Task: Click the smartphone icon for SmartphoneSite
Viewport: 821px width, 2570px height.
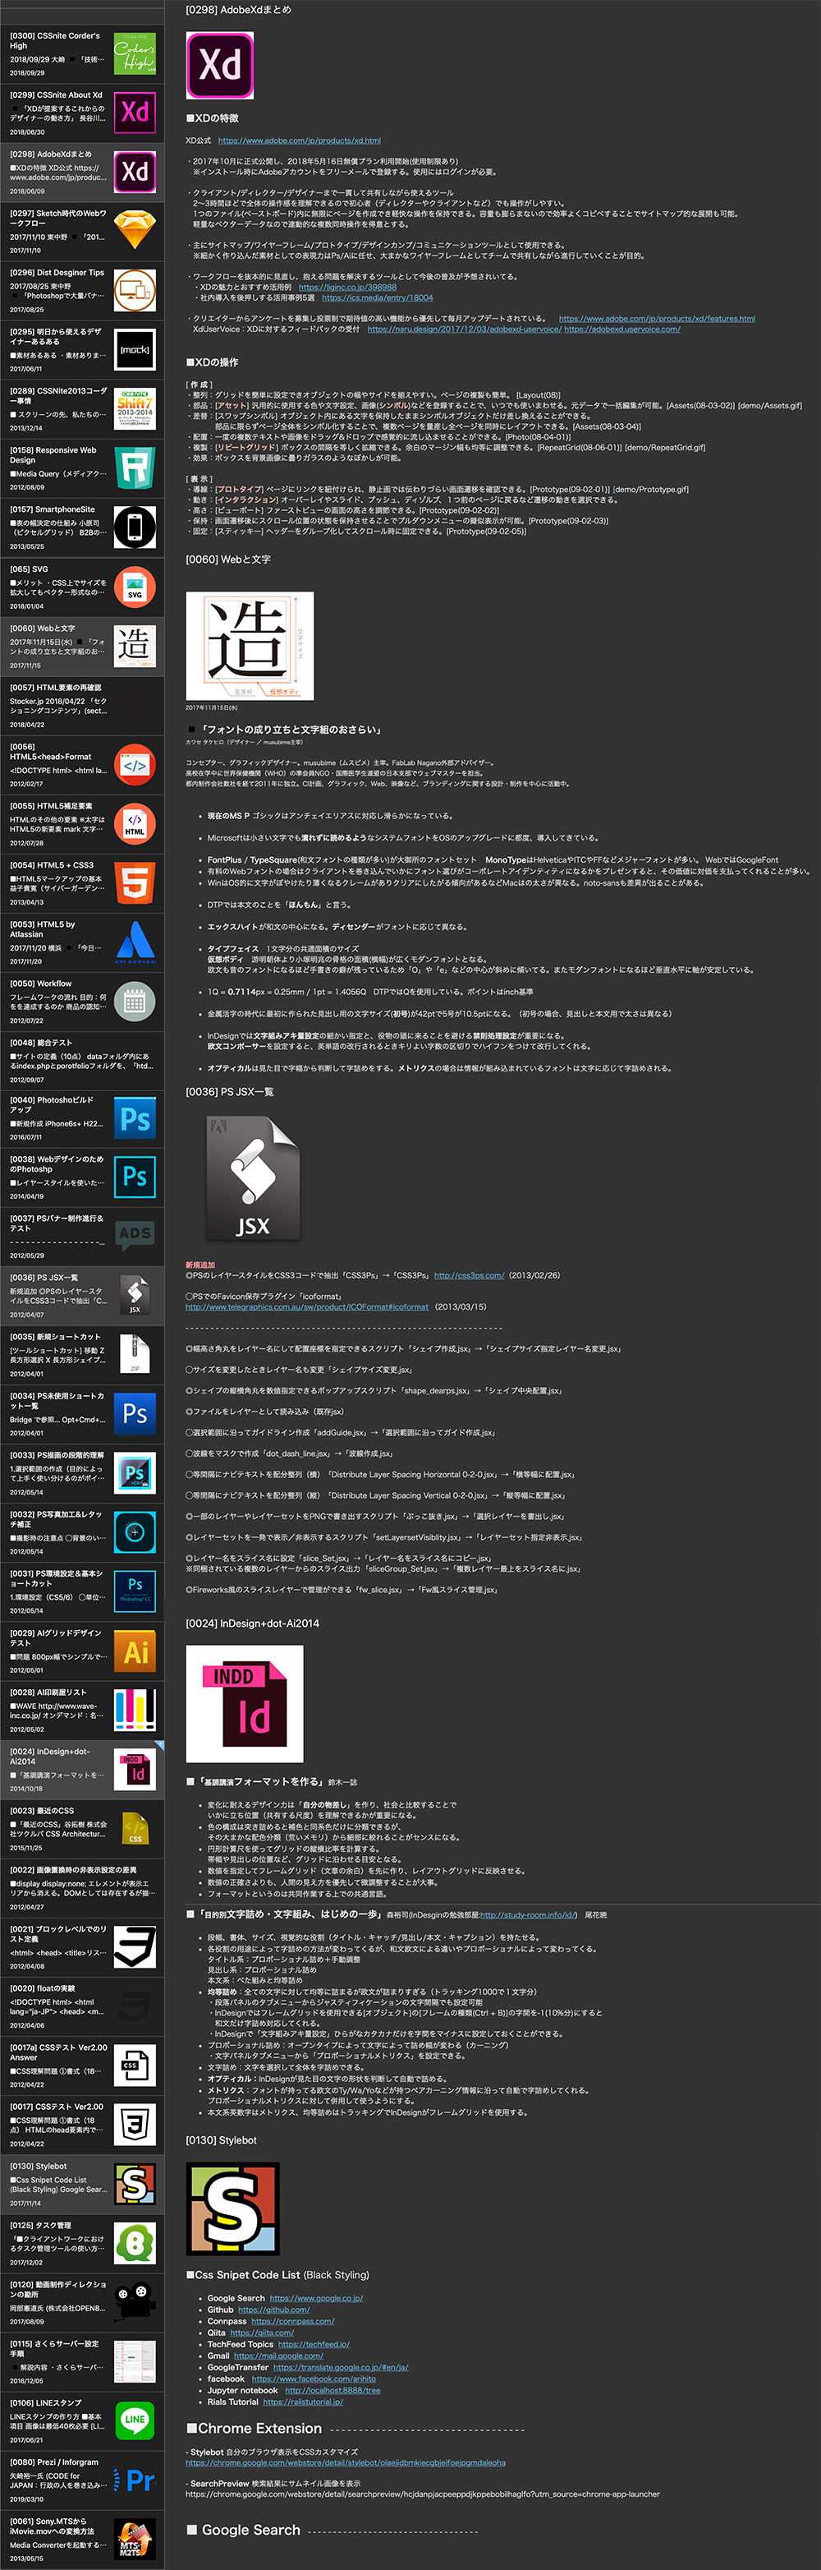Action: coord(135,527)
